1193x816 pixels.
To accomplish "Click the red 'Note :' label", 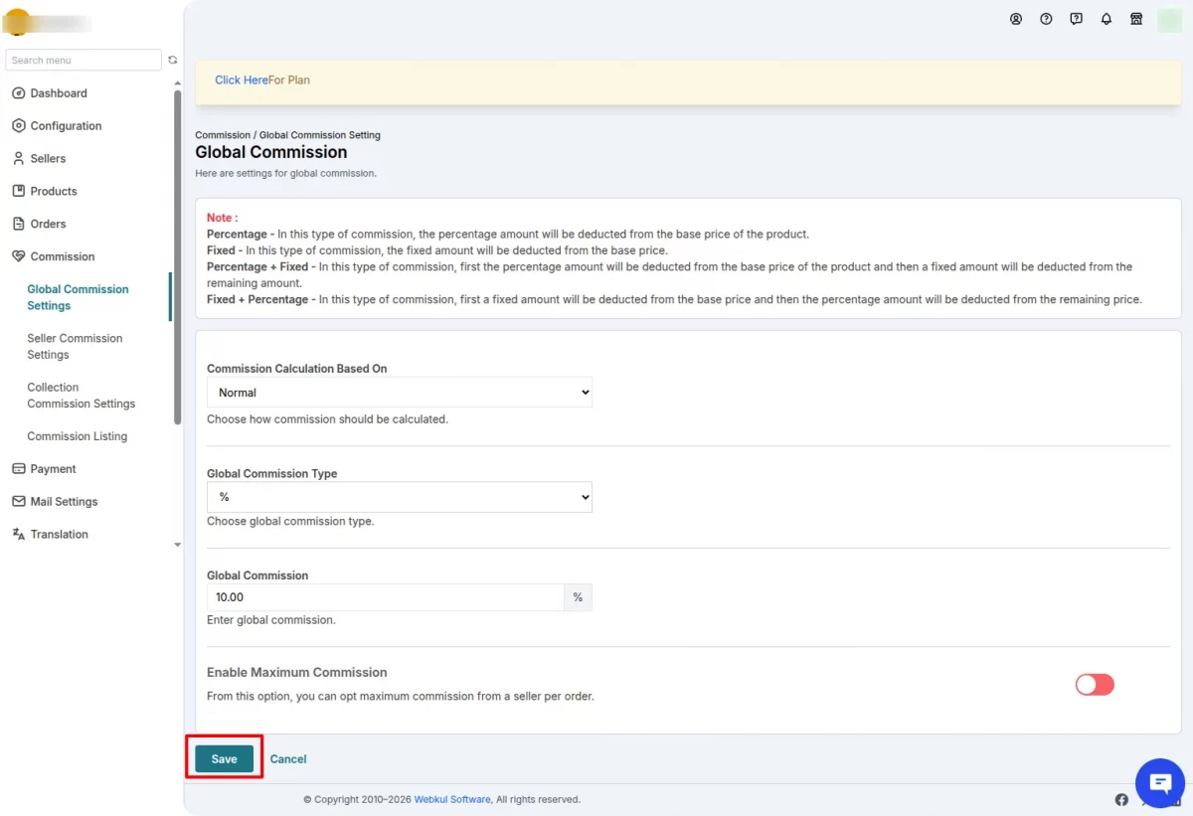I will (x=222, y=218).
